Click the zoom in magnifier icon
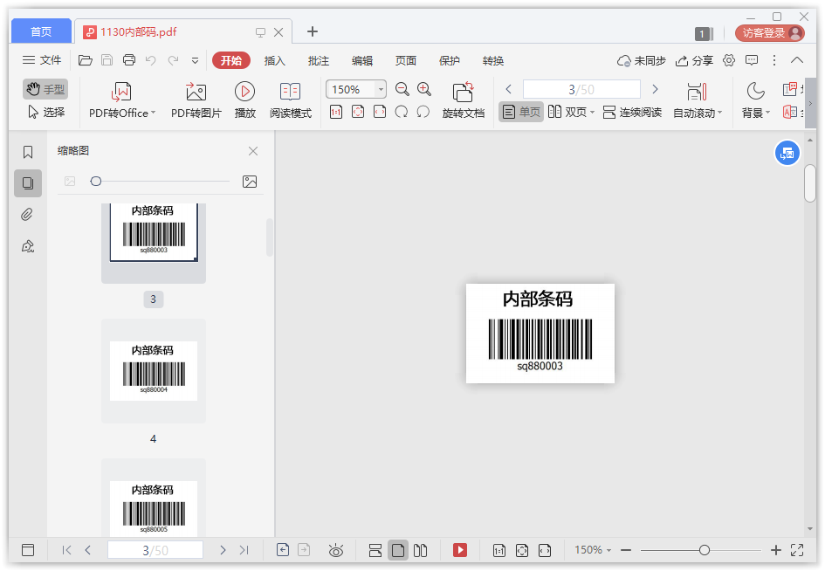 pos(424,89)
